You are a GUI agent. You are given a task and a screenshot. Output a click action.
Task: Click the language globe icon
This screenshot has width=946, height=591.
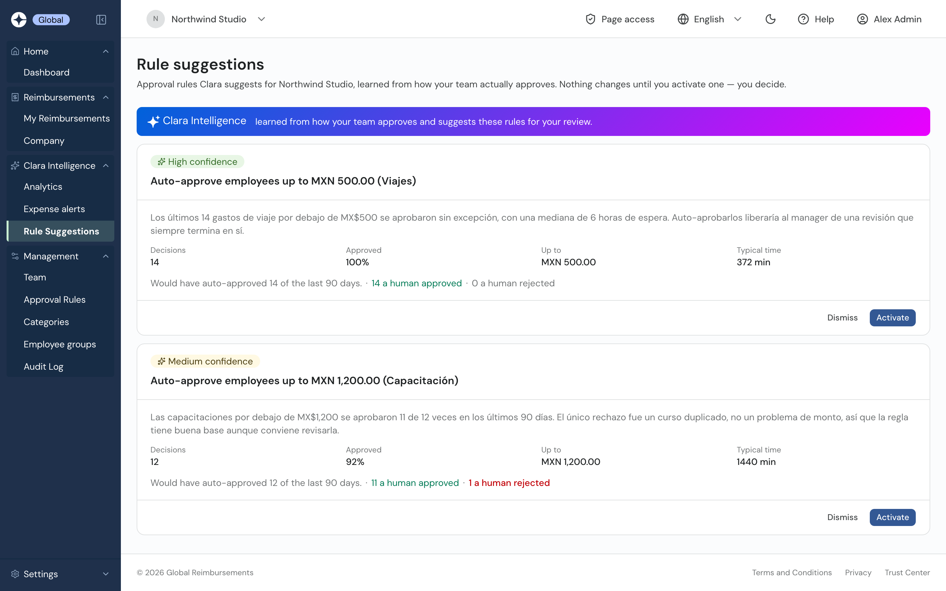click(683, 19)
